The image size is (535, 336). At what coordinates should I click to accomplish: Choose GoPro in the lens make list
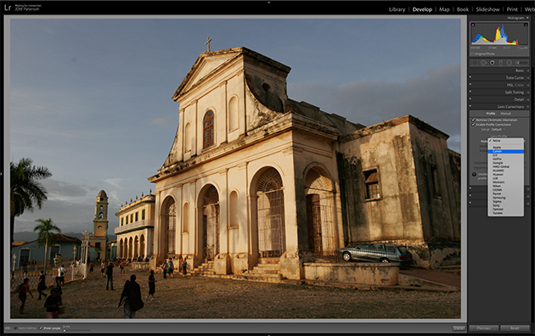tap(505, 159)
